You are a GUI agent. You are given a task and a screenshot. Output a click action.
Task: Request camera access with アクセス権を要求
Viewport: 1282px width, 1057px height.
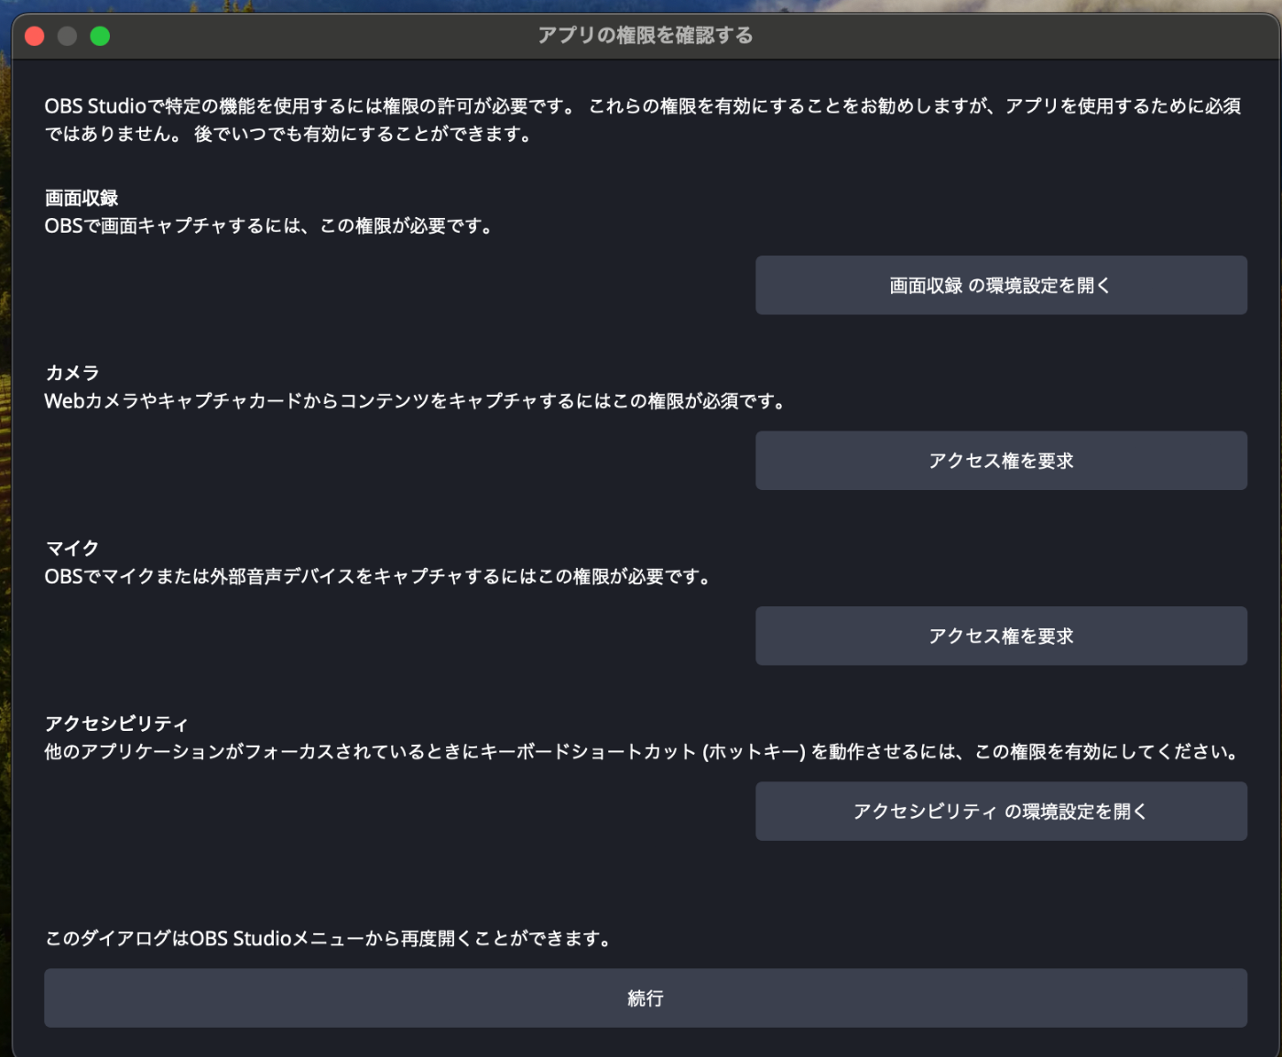click(1001, 460)
